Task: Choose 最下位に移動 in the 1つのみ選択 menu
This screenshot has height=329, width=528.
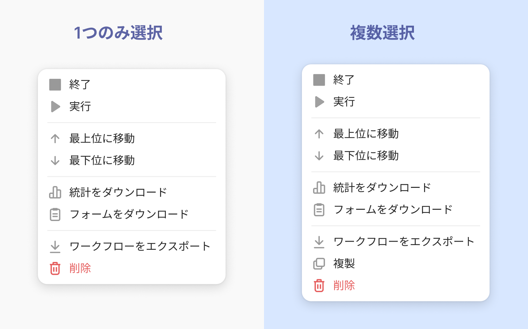Action: pos(102,160)
